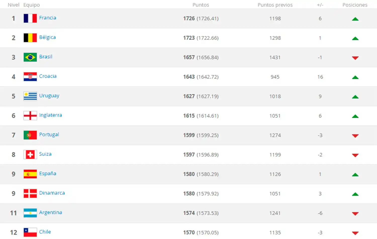Click the Belgium flag icon
The image size is (377, 239).
[x=30, y=38]
